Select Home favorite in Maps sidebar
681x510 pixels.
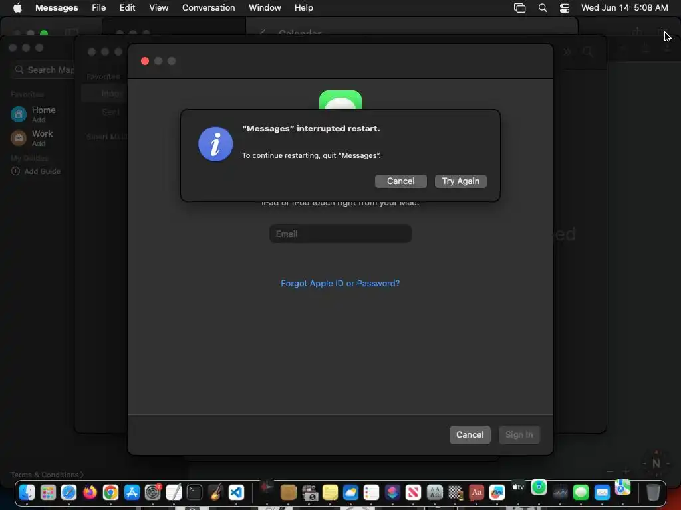tap(34, 114)
